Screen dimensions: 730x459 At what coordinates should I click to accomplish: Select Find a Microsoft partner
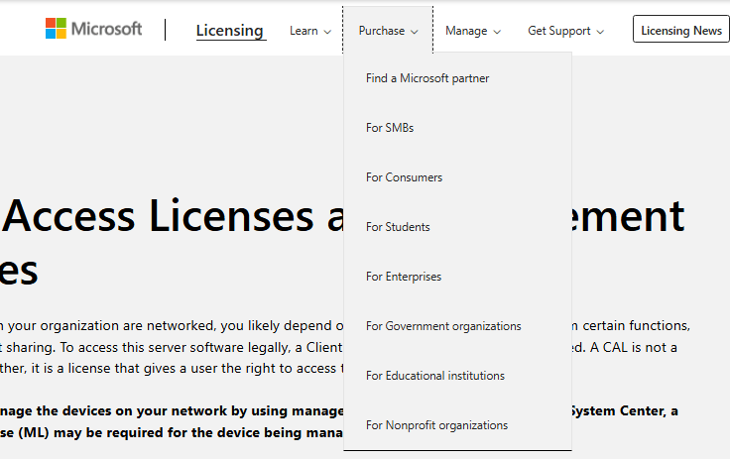[x=427, y=78]
